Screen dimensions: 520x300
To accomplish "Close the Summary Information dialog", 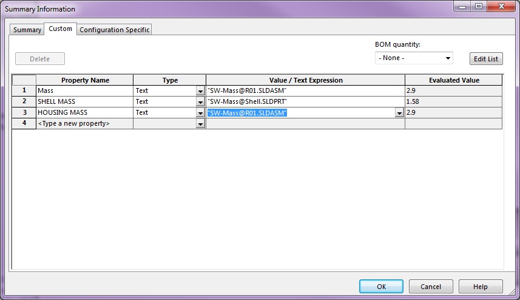I will 501,6.
